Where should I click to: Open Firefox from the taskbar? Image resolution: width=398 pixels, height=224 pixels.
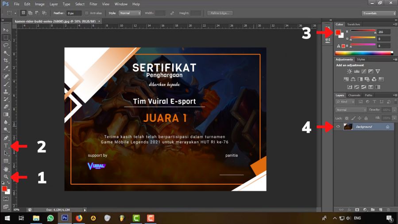coord(79,218)
